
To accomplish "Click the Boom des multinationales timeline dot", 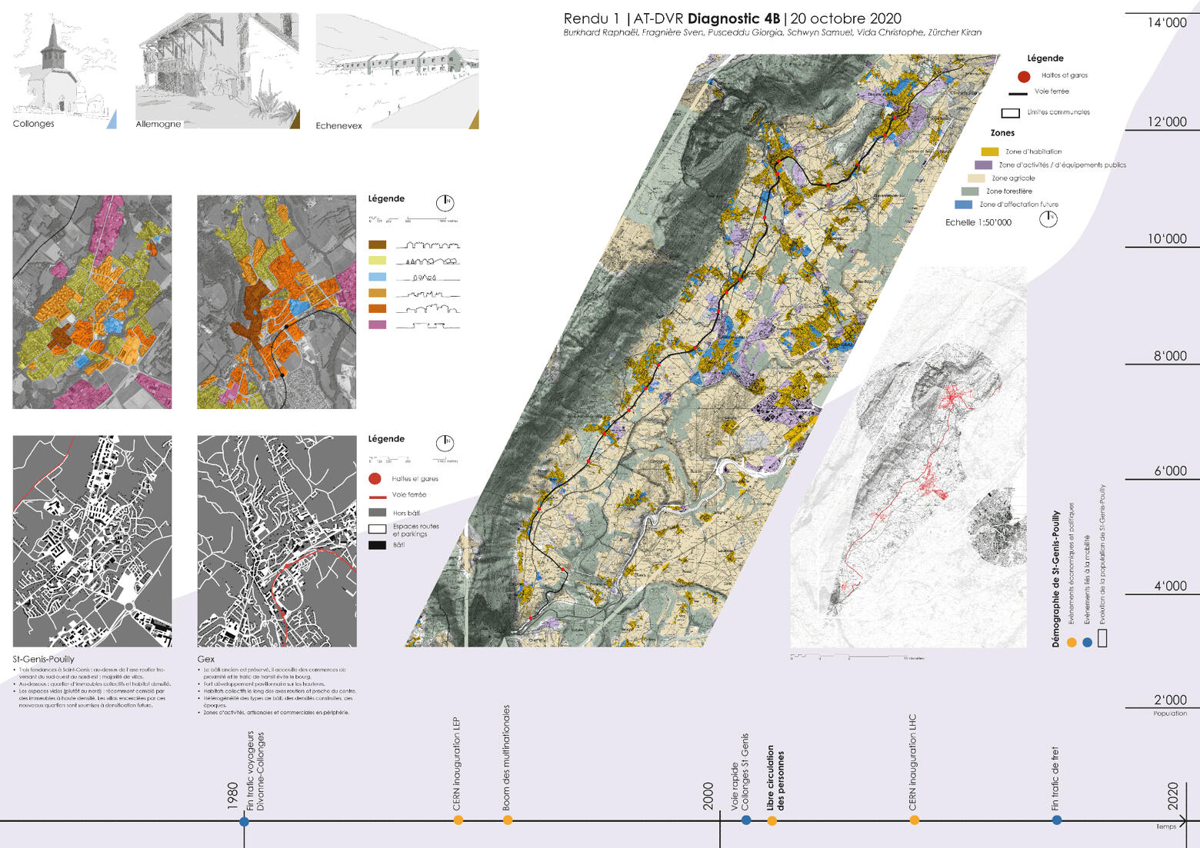I will tap(508, 820).
